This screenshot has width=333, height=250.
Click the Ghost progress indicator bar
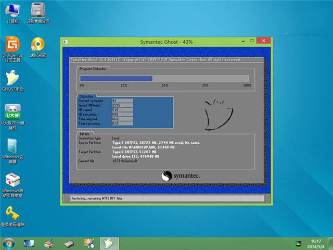point(164,78)
